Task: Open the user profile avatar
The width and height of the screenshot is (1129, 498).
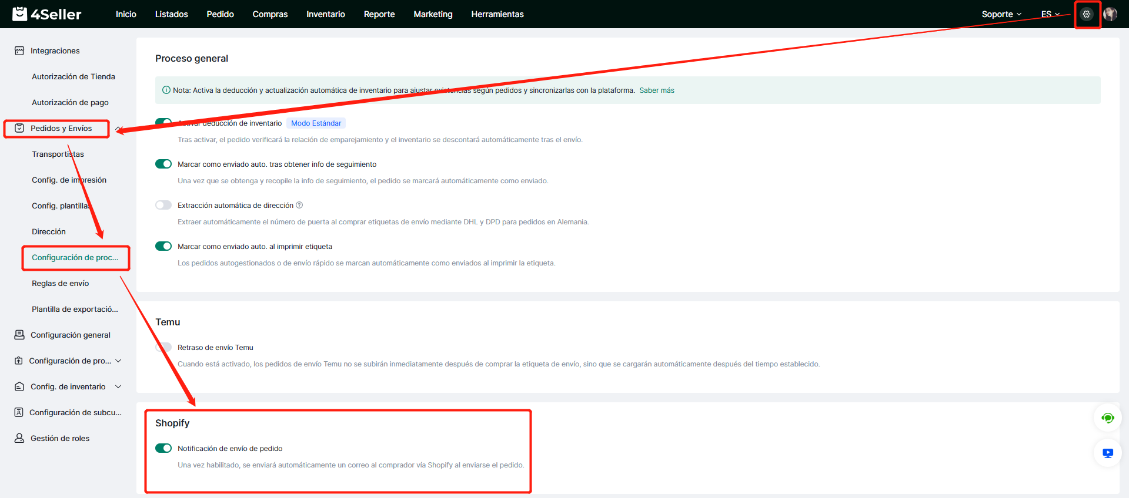Action: tap(1110, 14)
